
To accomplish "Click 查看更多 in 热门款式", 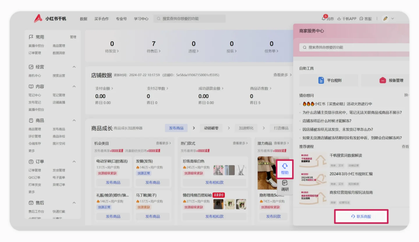I will (240, 143).
